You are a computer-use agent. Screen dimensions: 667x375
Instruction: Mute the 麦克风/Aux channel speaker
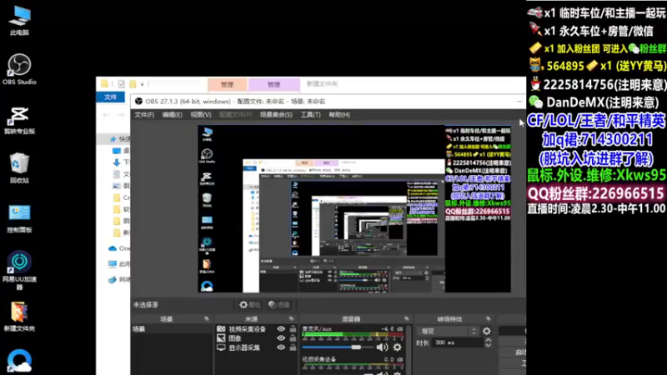pos(382,347)
